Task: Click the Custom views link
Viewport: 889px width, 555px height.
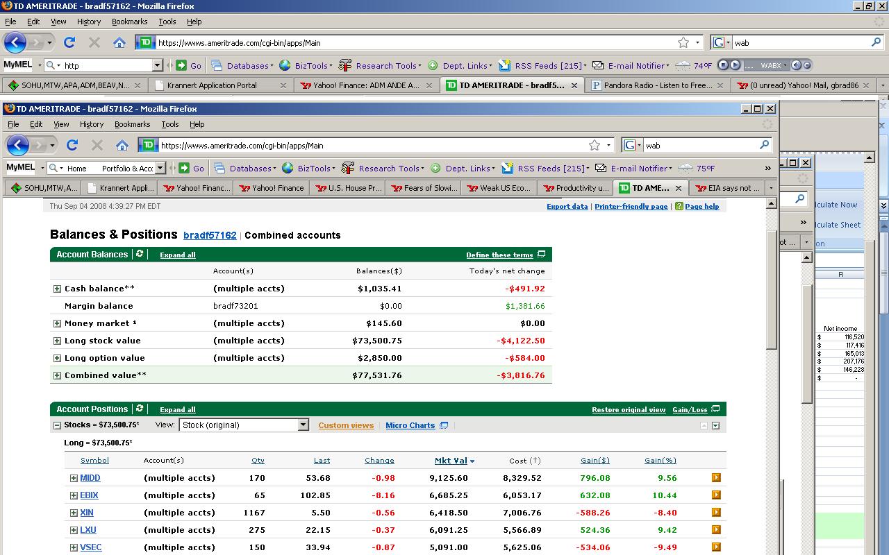Action: pyautogui.click(x=346, y=425)
